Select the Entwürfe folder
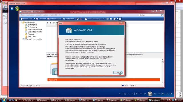The width and height of the screenshot is (183, 102). click(x=31, y=34)
